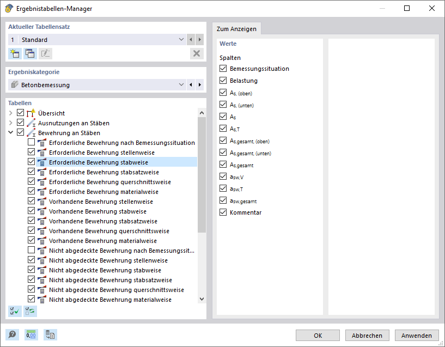Viewport: 445px width, 347px height.
Task: Click the data export icon beside decimals icon
Action: pyautogui.click(x=50, y=335)
